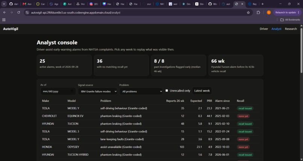Toggle the Unrecalled only checkbox

[x=167, y=90]
